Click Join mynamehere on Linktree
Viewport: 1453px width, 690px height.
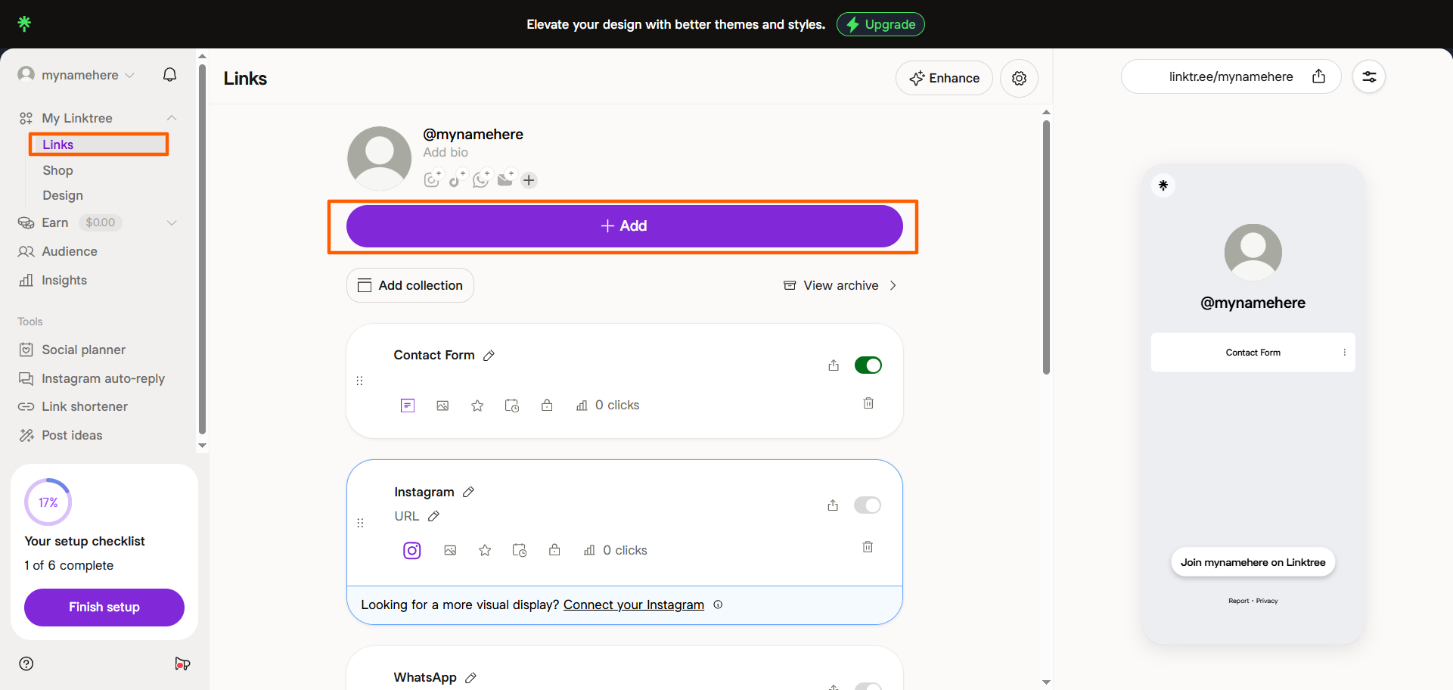click(x=1253, y=562)
